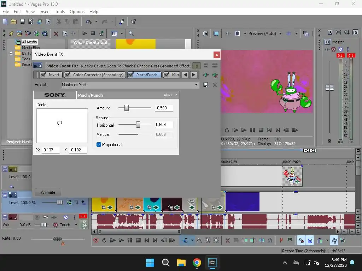Open the Preview (Auto) quality dropdown
The image size is (362, 271).
click(280, 34)
